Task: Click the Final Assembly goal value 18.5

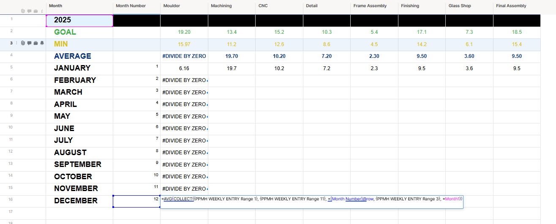Action: pos(517,32)
